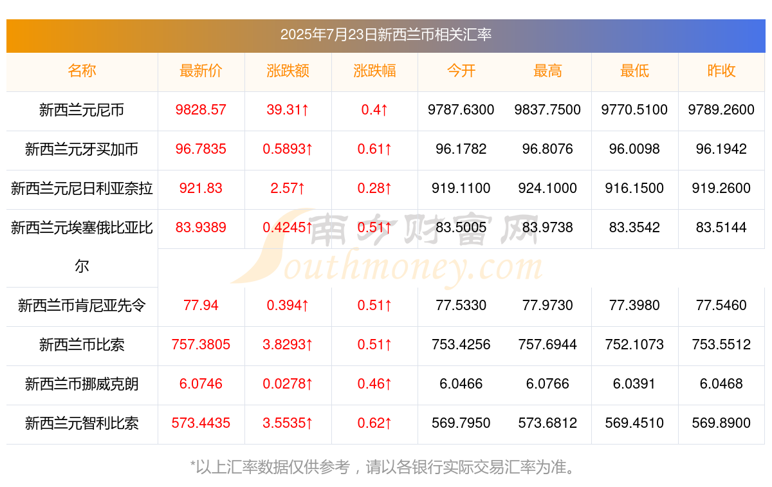Click latest price 757.3805
Image resolution: width=772 pixels, height=487 pixels.
pyautogui.click(x=201, y=345)
